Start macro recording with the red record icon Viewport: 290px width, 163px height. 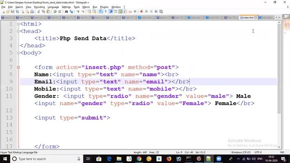click(141, 11)
